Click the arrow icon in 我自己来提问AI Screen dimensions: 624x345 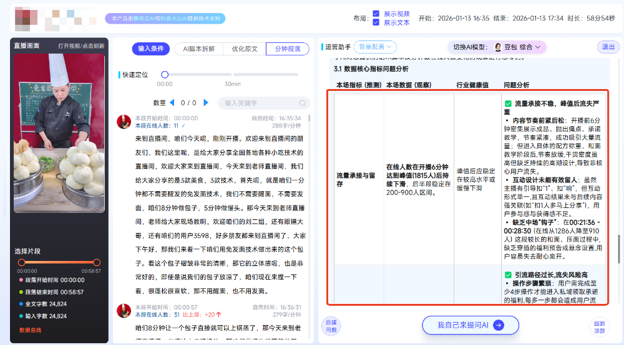click(x=498, y=325)
